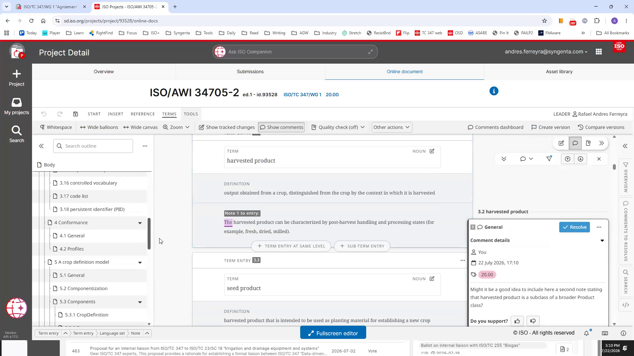The image size is (634, 356).
Task: Go to previous comment
Action: [567, 159]
